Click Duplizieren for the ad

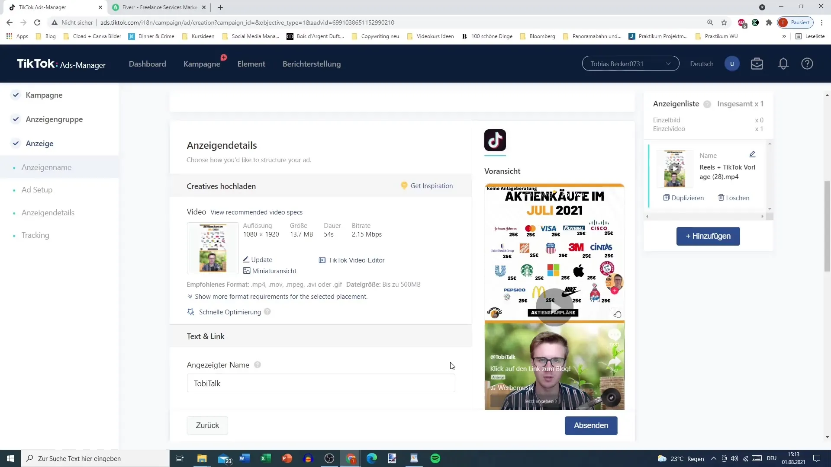tap(683, 198)
